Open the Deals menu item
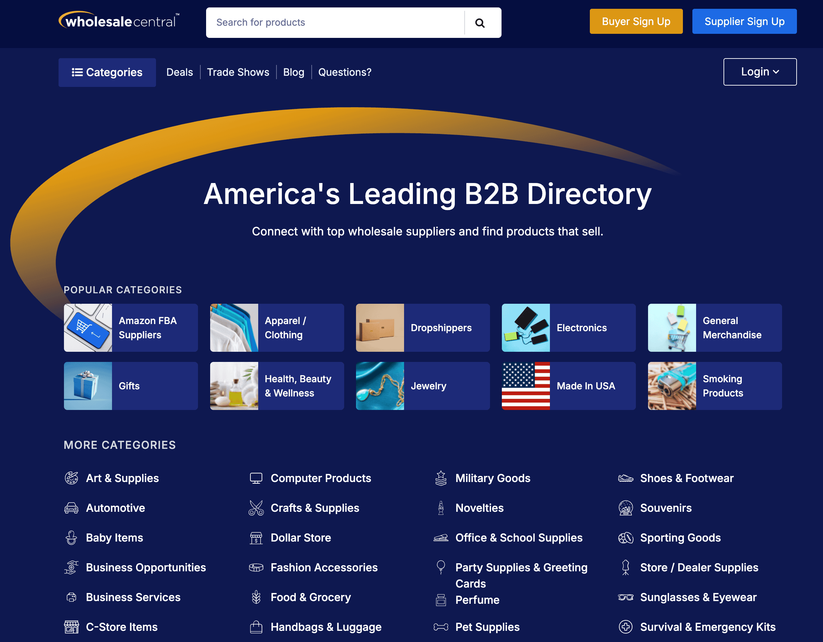 (x=179, y=72)
